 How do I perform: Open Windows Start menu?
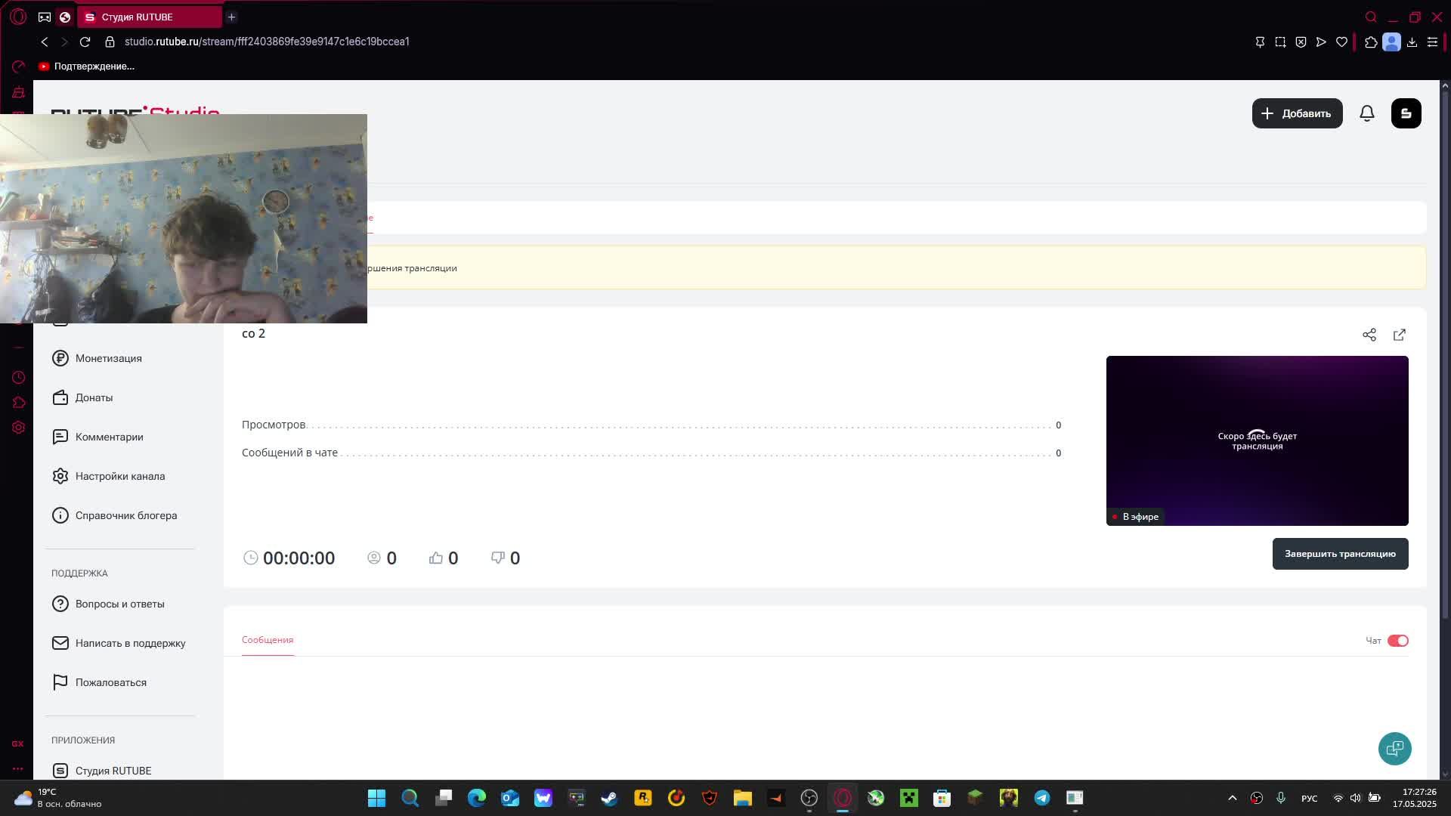(x=376, y=798)
